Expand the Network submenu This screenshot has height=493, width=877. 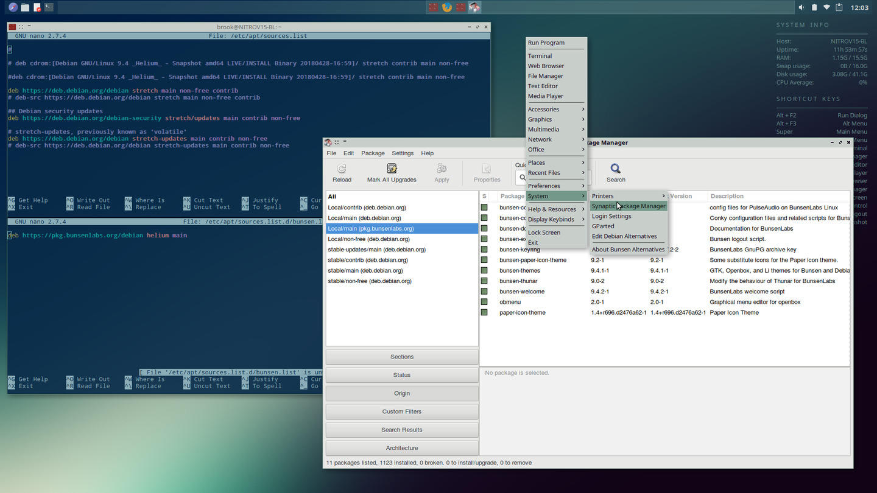coord(556,139)
